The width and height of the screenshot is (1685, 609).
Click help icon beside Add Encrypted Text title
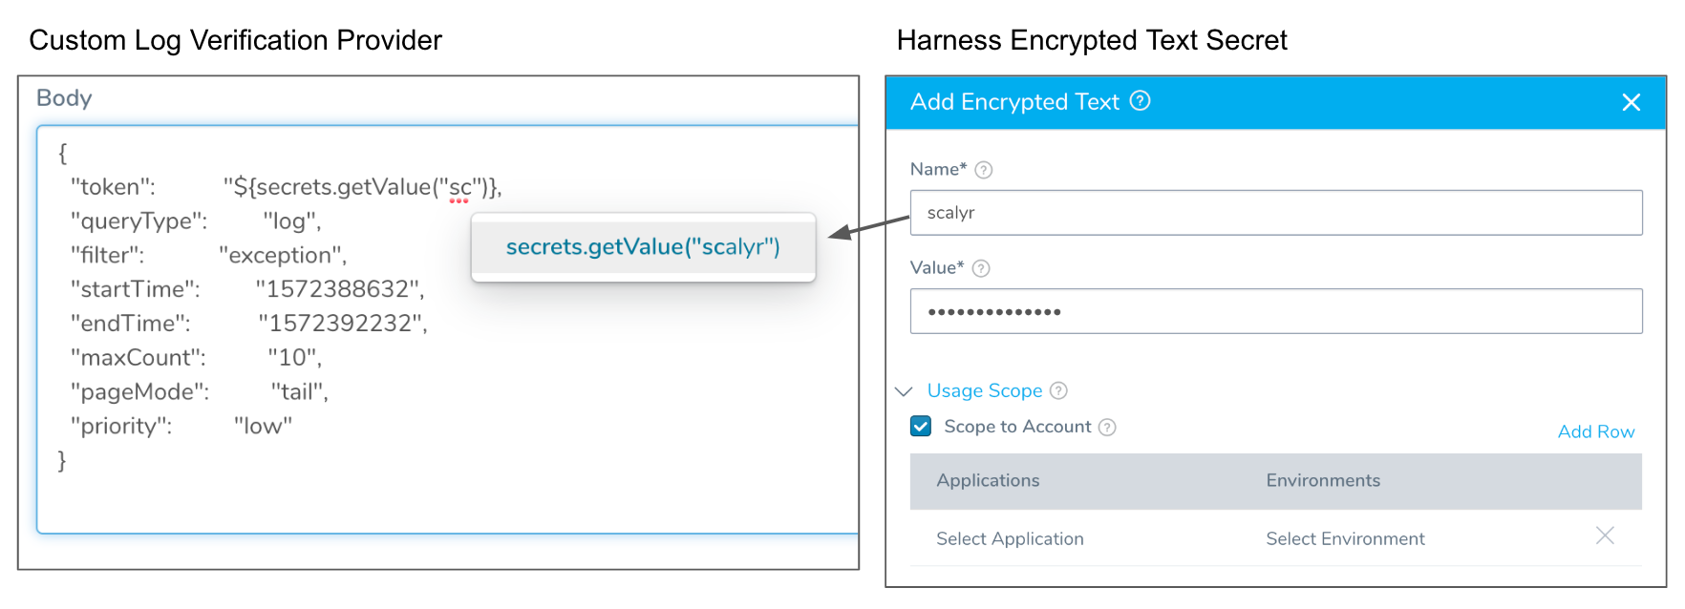tap(1140, 101)
